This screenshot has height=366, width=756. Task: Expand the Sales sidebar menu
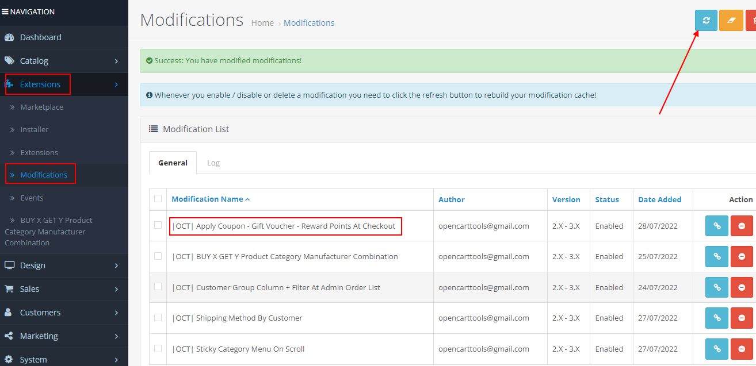pyautogui.click(x=29, y=288)
